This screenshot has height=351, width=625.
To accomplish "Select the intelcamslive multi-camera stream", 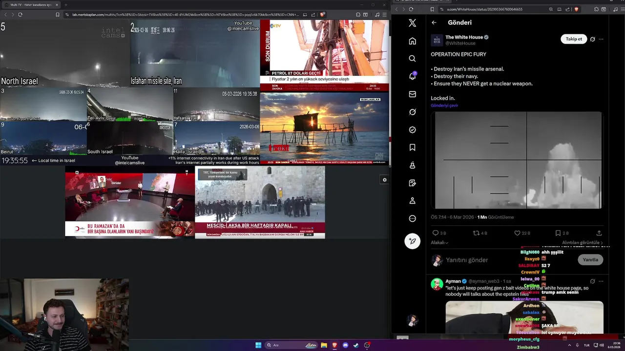I will 130,93.
